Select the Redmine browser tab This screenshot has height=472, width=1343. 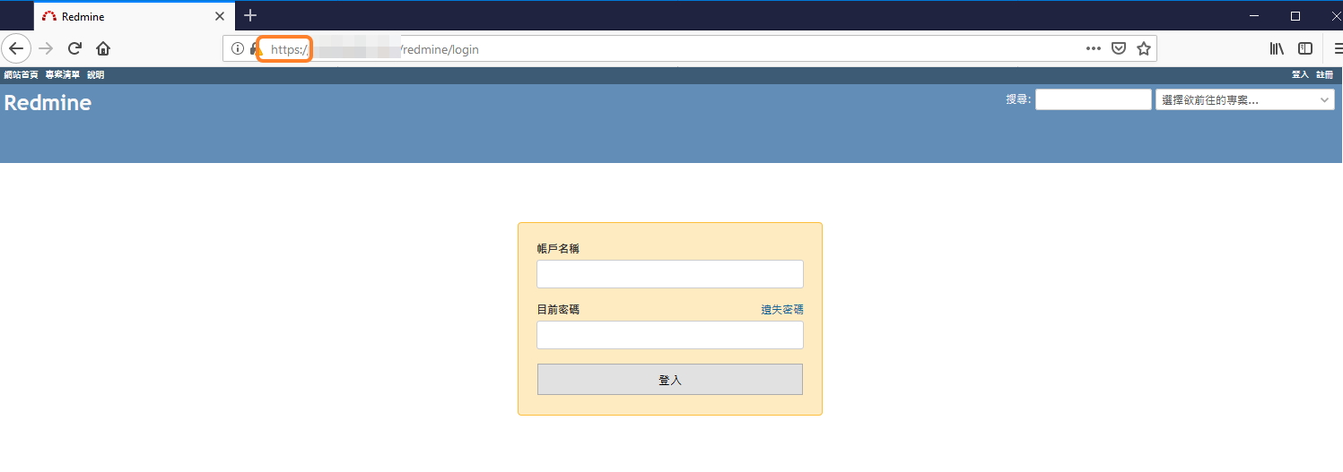pos(134,16)
